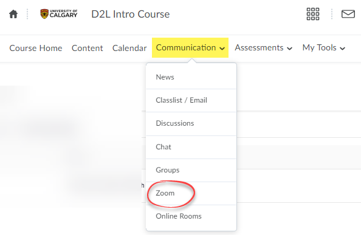
Task: Open the home icon
Action: coord(13,14)
